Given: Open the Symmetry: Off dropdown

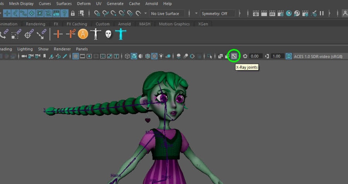Looking at the screenshot, I should [x=217, y=14].
